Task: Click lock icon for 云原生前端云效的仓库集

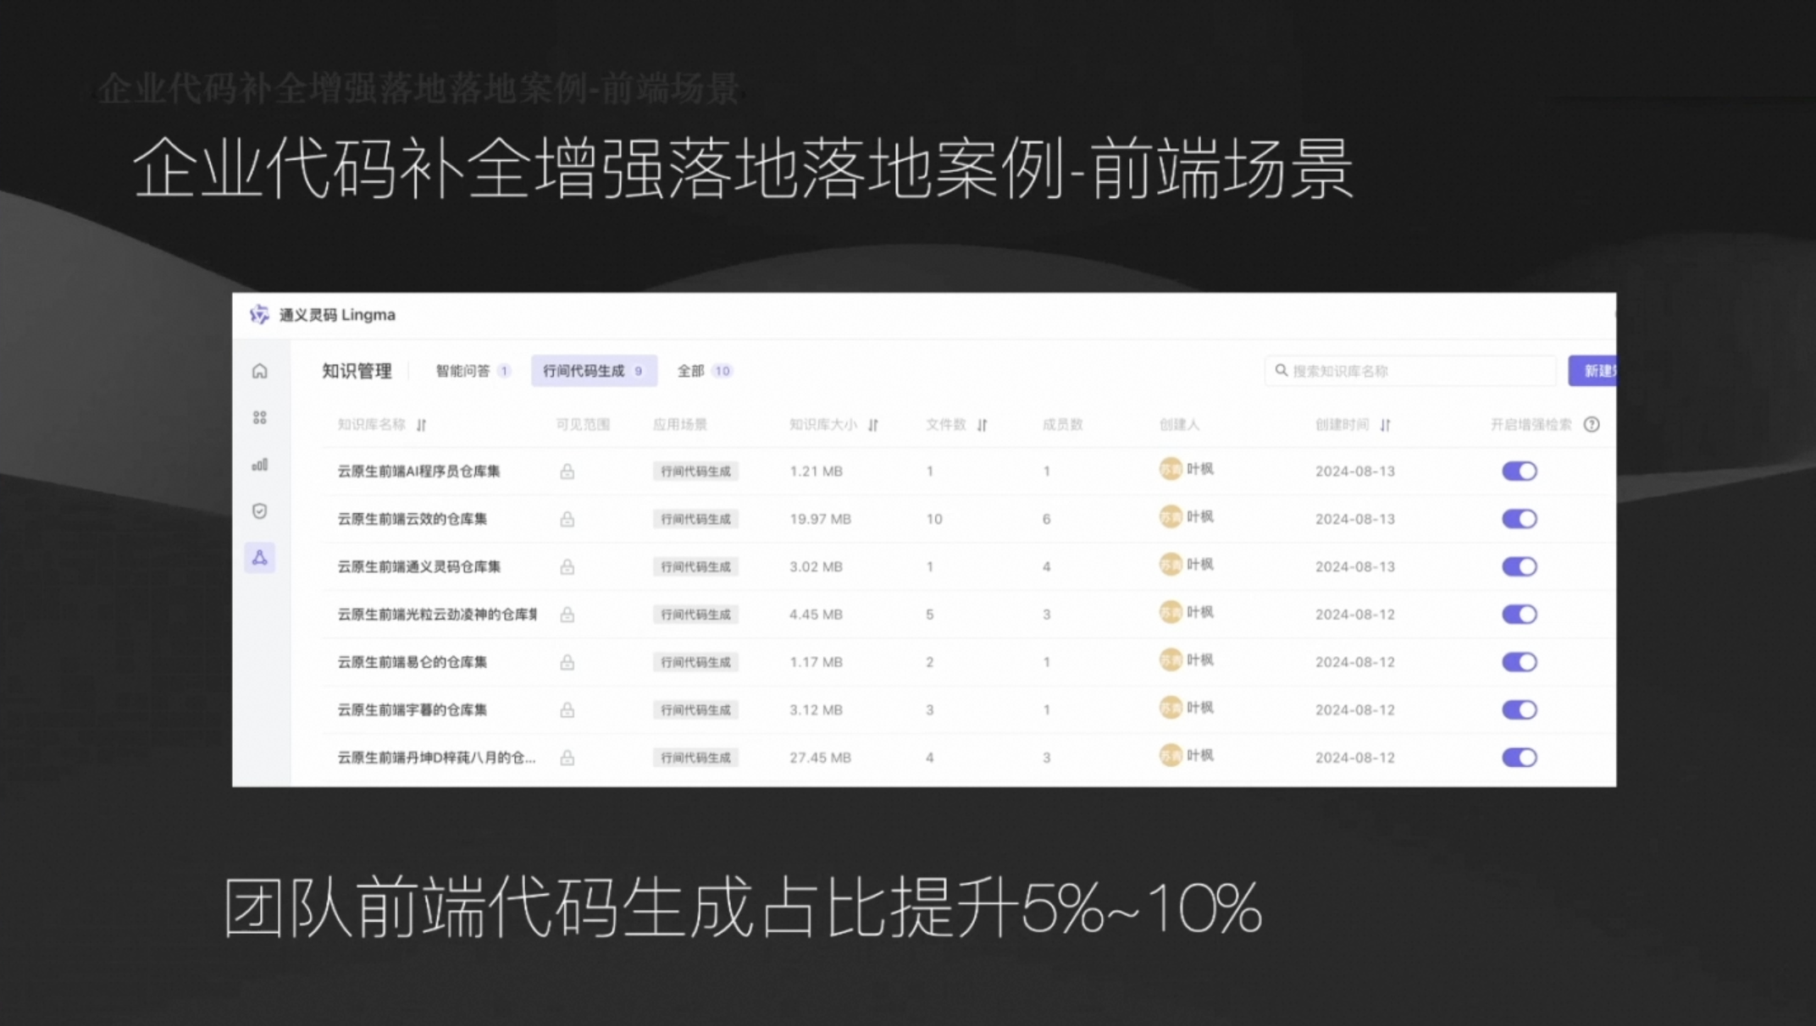Action: click(567, 518)
